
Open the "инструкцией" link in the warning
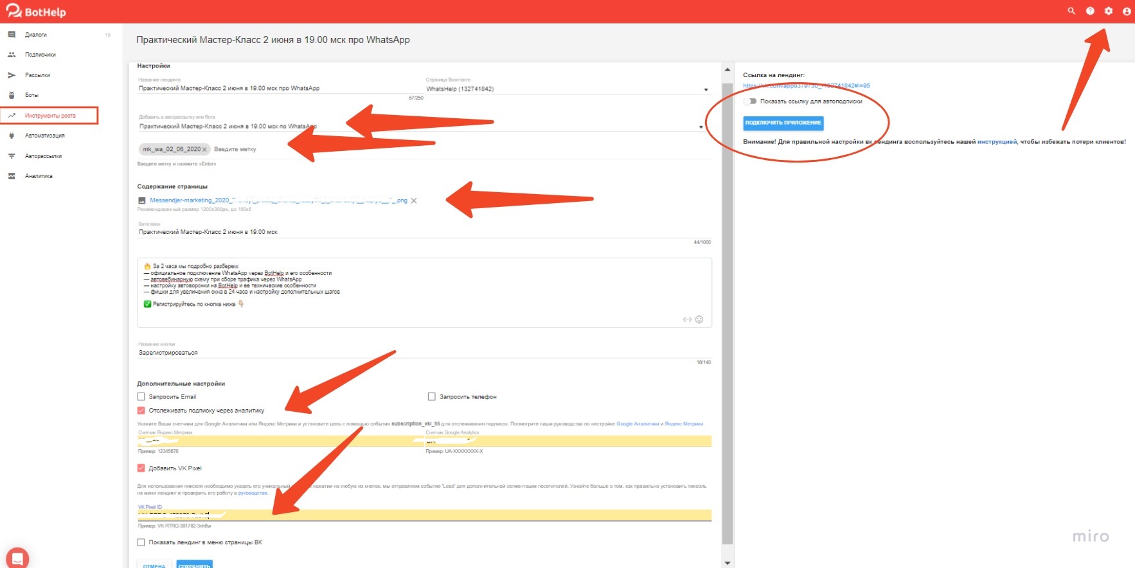(997, 141)
